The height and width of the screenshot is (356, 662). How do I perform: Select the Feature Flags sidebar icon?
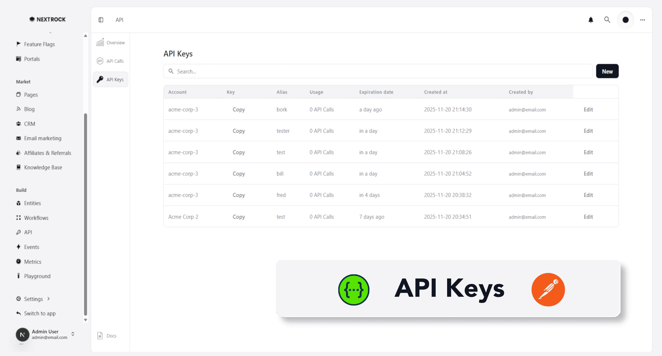pyautogui.click(x=18, y=44)
